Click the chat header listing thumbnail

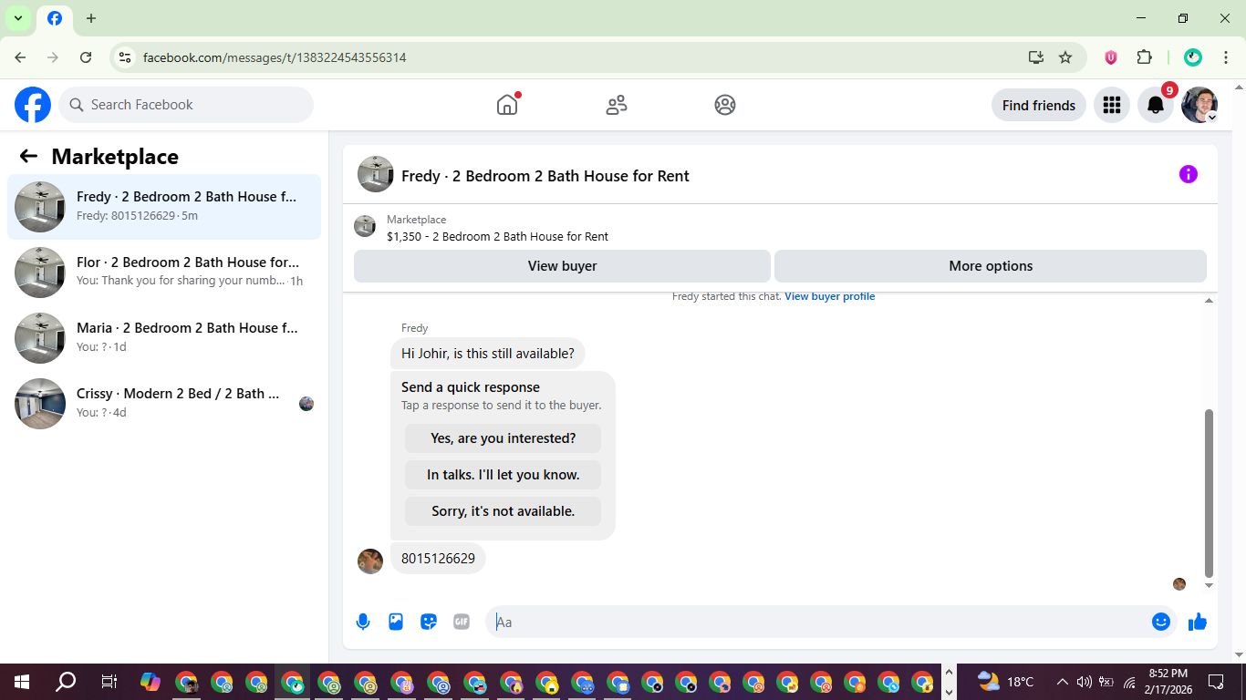376,174
